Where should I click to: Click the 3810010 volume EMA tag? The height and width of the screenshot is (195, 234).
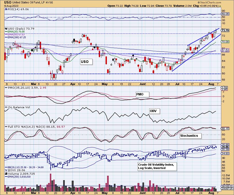227,186
